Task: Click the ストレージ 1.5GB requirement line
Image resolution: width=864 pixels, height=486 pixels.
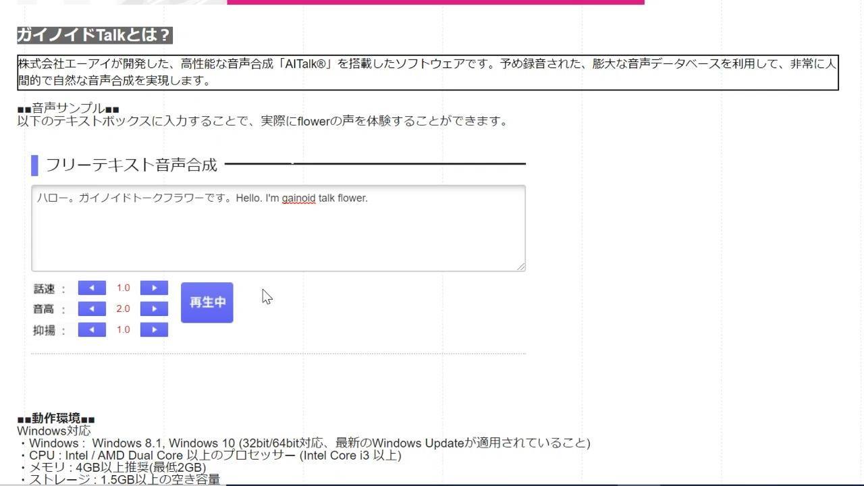Action: pyautogui.click(x=119, y=479)
